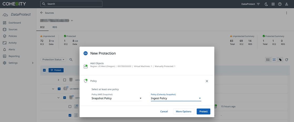Select the tag view icon
Viewport: 294px width, 122px height.
[x=280, y=60]
